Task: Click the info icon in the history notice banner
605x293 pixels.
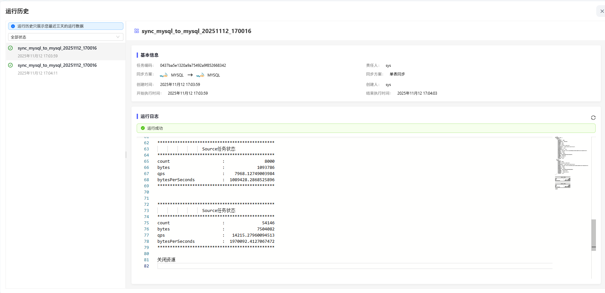Action: (x=13, y=26)
